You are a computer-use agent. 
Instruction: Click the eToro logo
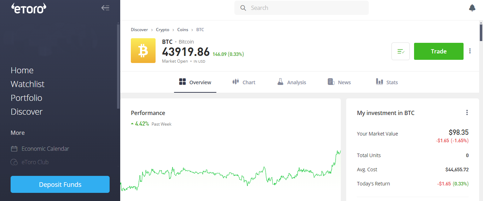pyautogui.click(x=29, y=8)
